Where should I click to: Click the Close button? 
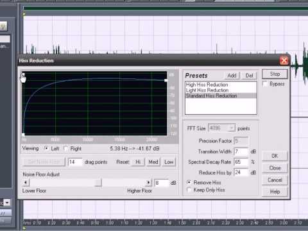tap(275, 168)
